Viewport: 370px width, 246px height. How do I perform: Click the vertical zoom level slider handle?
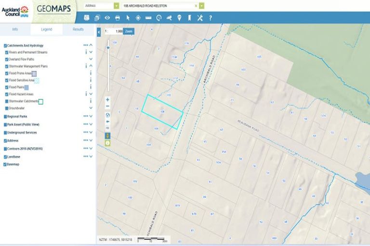coord(108,48)
